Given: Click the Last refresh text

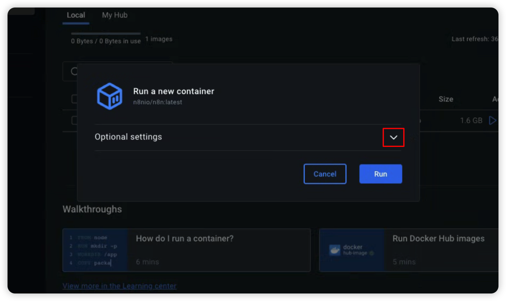Looking at the screenshot, I should coord(475,39).
